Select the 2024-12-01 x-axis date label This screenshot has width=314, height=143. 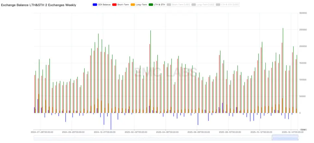point(105,132)
